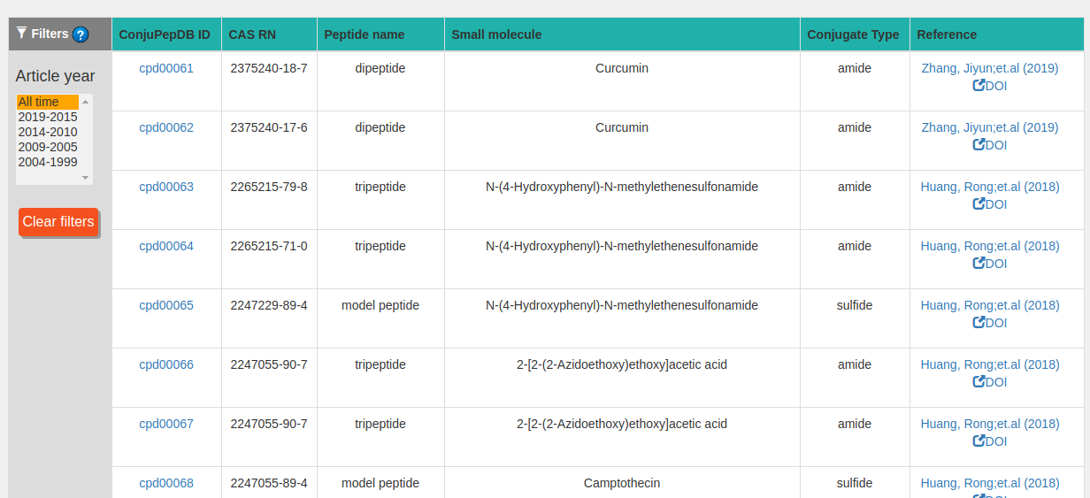Open DOI external link icon for cpd00066
This screenshot has height=498, width=1090.
click(x=979, y=382)
